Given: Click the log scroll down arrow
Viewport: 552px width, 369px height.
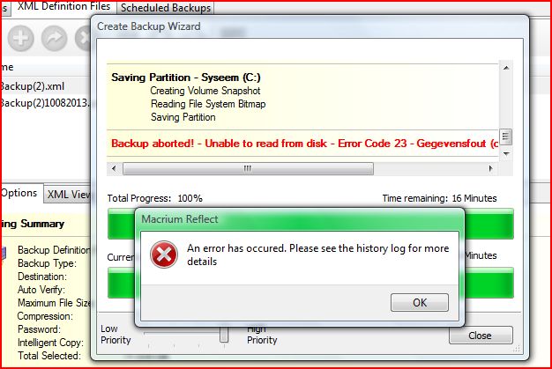Looking at the screenshot, I should [x=506, y=154].
